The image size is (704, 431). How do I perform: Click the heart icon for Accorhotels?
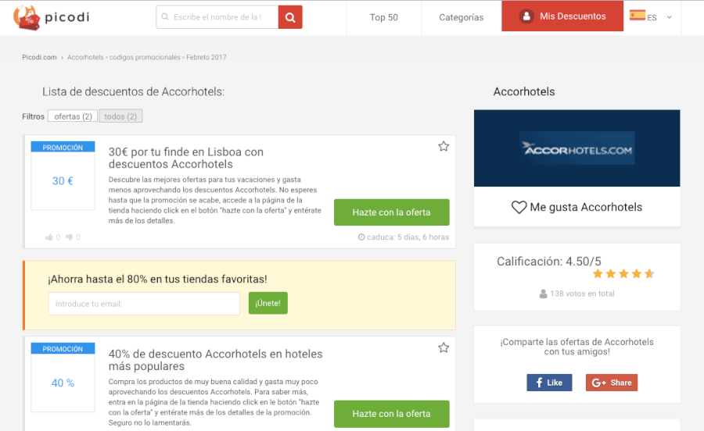pyautogui.click(x=519, y=207)
